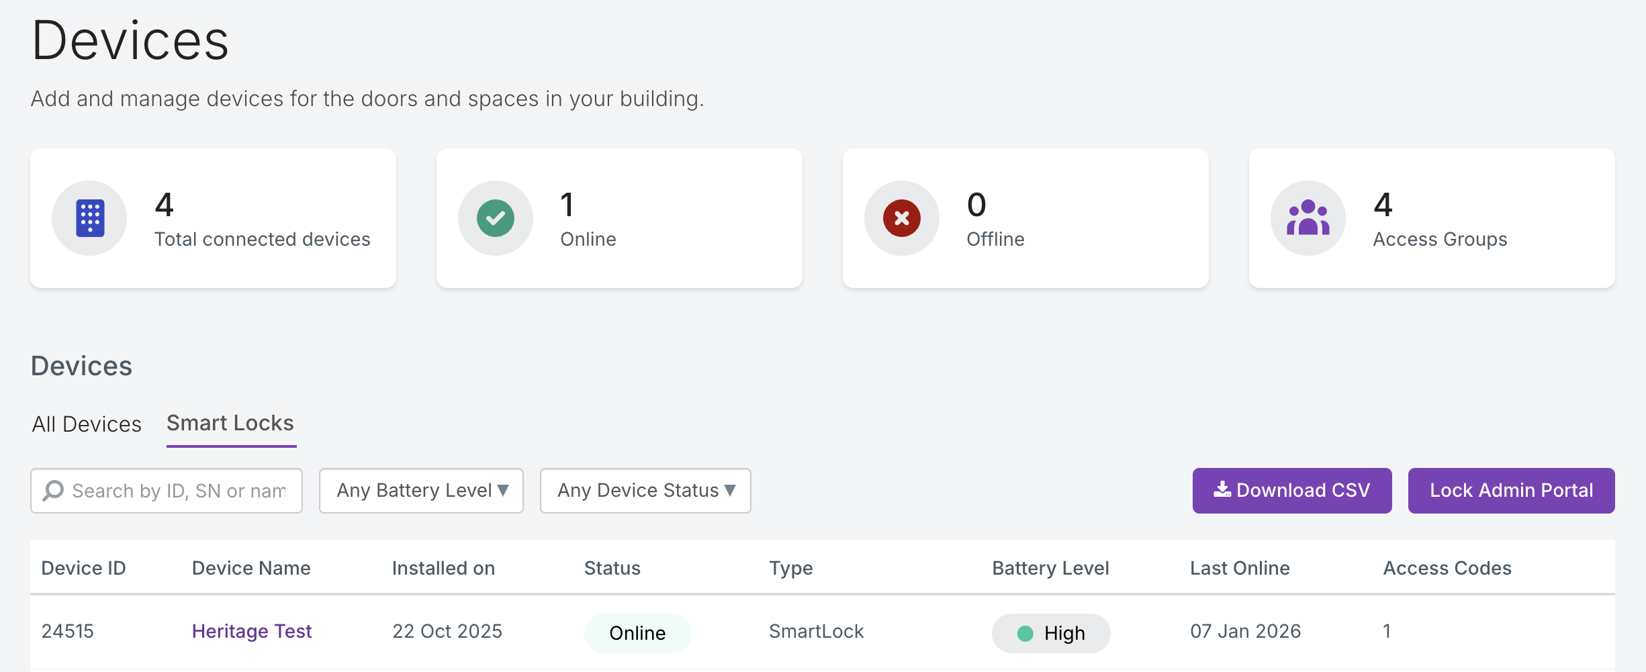The height and width of the screenshot is (672, 1646).
Task: Click the Online status badge for device 24515
Action: point(637,633)
